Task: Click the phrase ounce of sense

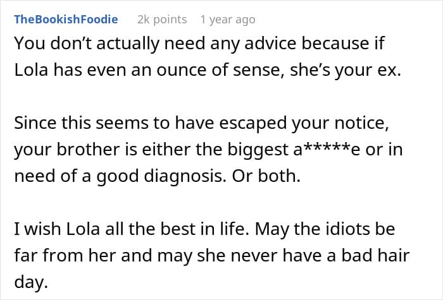Action: (x=217, y=70)
